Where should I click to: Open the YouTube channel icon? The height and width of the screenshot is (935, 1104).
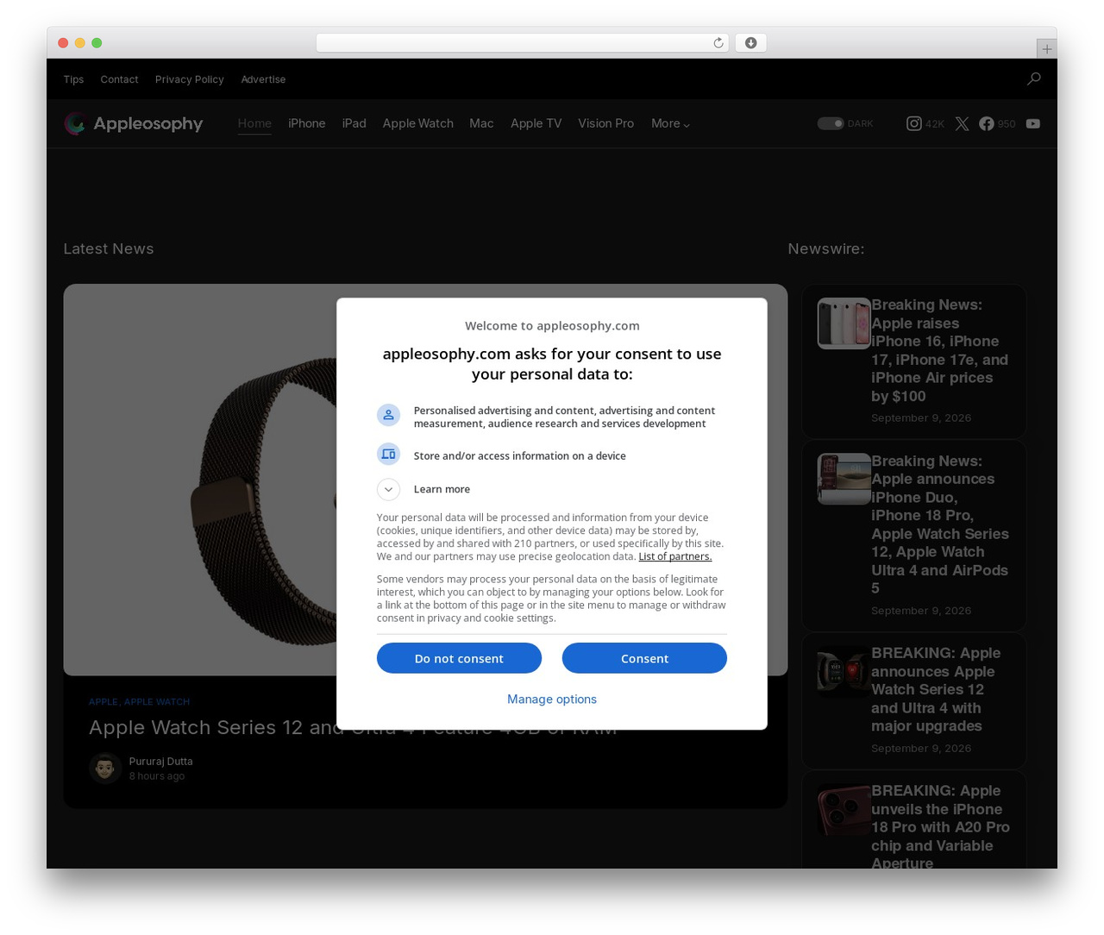(x=1033, y=123)
